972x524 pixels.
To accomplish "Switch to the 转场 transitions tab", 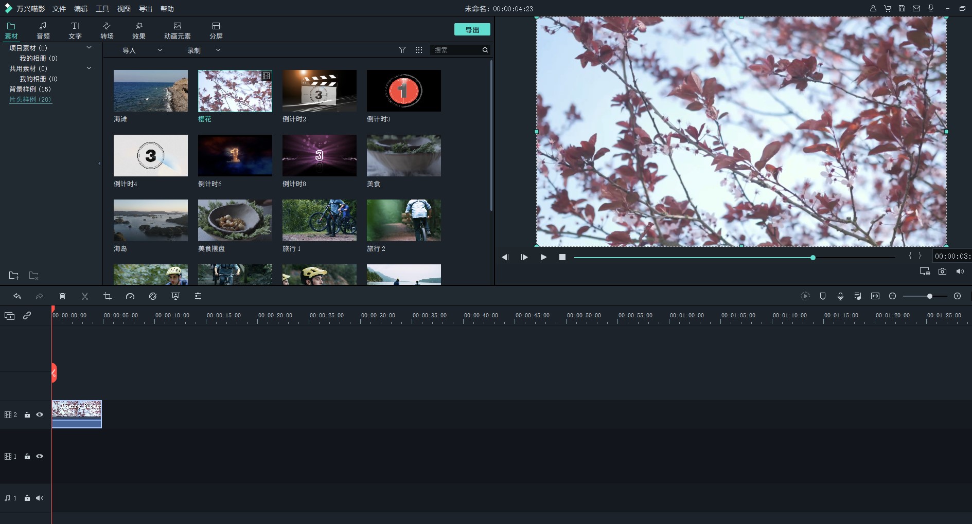I will 107,30.
